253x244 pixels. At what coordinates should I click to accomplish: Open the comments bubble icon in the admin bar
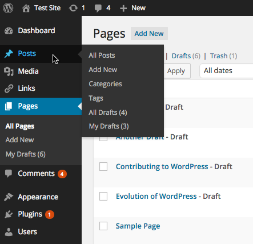pyautogui.click(x=98, y=9)
